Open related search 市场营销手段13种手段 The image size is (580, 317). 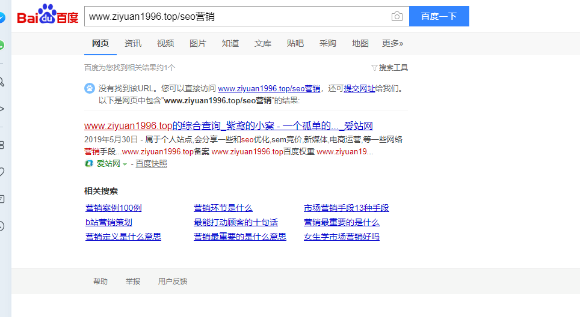click(346, 208)
